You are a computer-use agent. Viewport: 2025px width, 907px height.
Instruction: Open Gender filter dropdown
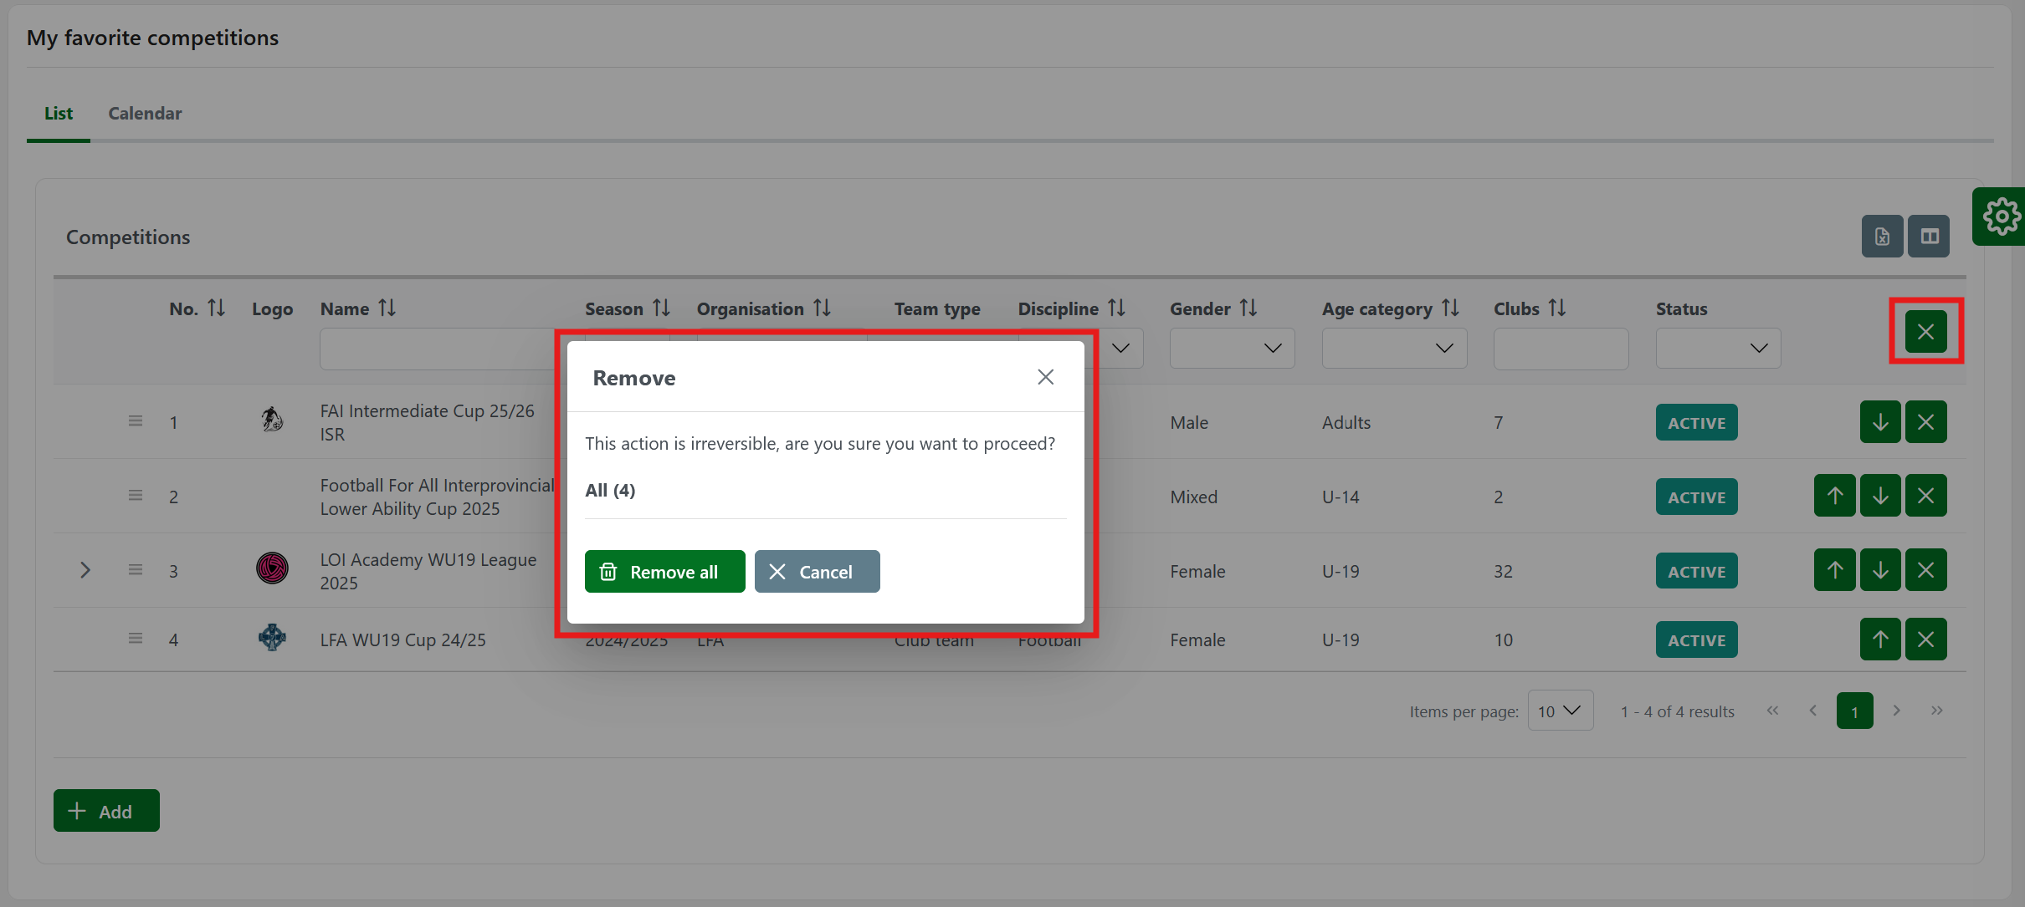1232,349
